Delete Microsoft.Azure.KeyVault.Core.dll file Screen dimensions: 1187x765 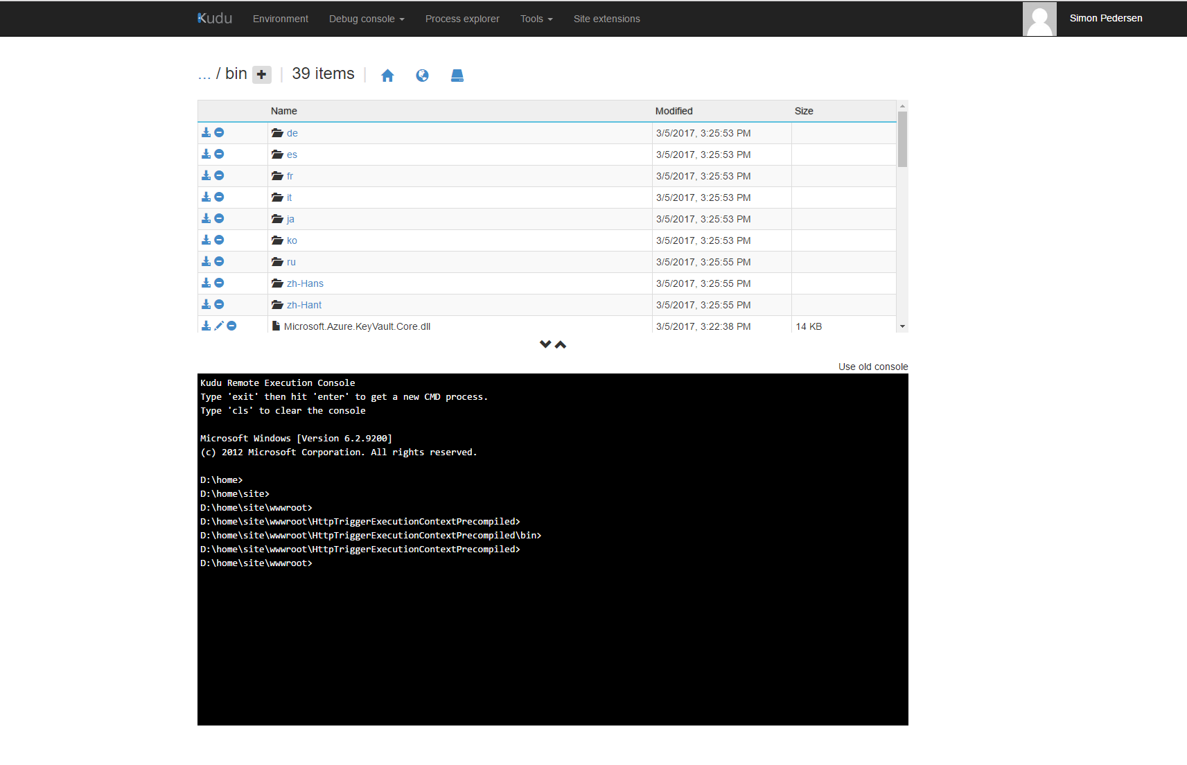point(231,326)
